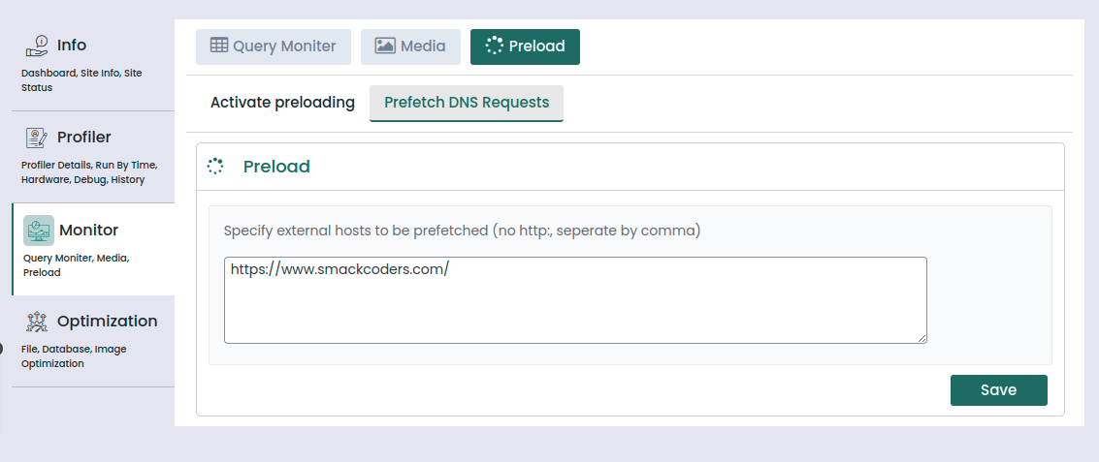Click the Optimization sidebar icon
The image size is (1099, 462).
[x=37, y=322]
